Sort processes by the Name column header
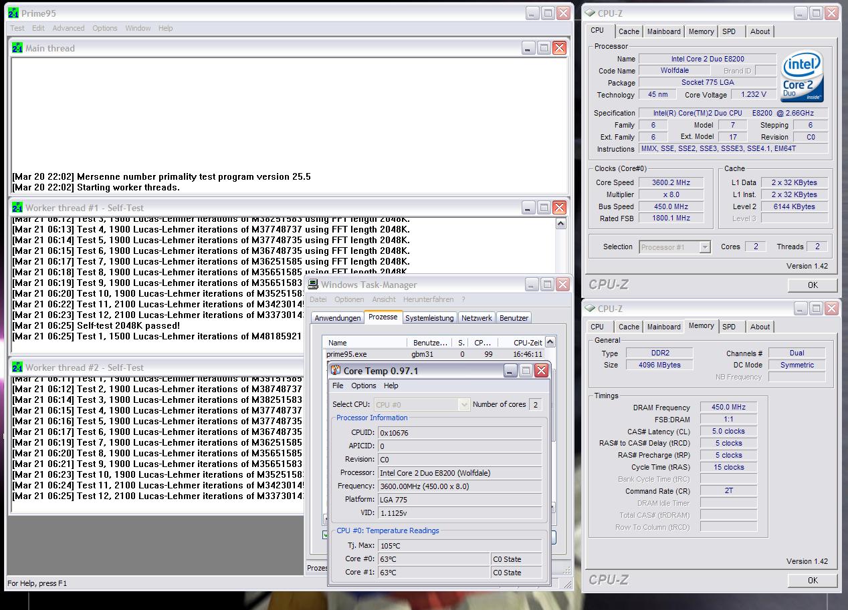Screen dimensions: 848x610 [366, 342]
